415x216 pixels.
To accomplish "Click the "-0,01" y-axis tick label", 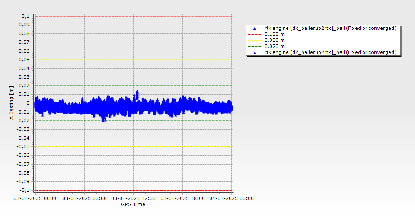I will [23, 112].
